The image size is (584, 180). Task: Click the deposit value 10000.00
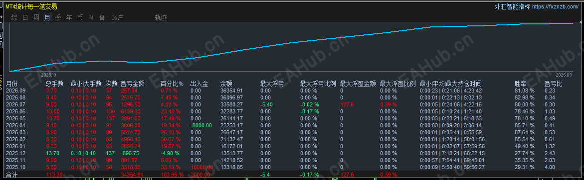[x=201, y=167]
